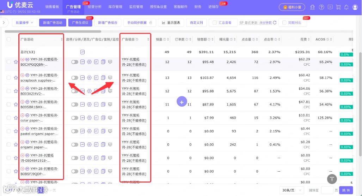The height and width of the screenshot is (196, 362).
Task: Star the color paper campaign as favorite
Action: [x=16, y=118]
